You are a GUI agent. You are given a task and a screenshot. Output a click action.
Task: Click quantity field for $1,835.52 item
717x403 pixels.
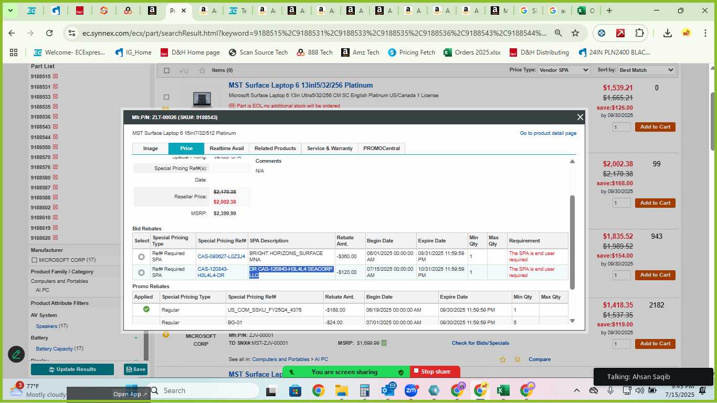click(x=621, y=275)
